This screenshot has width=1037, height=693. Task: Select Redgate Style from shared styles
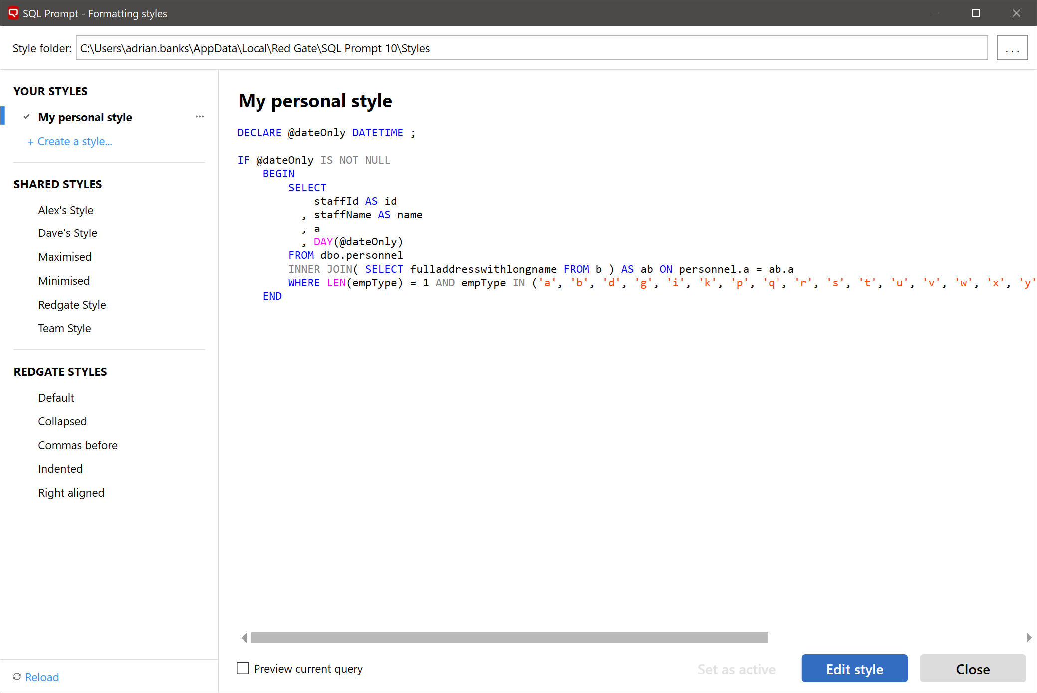coord(72,305)
